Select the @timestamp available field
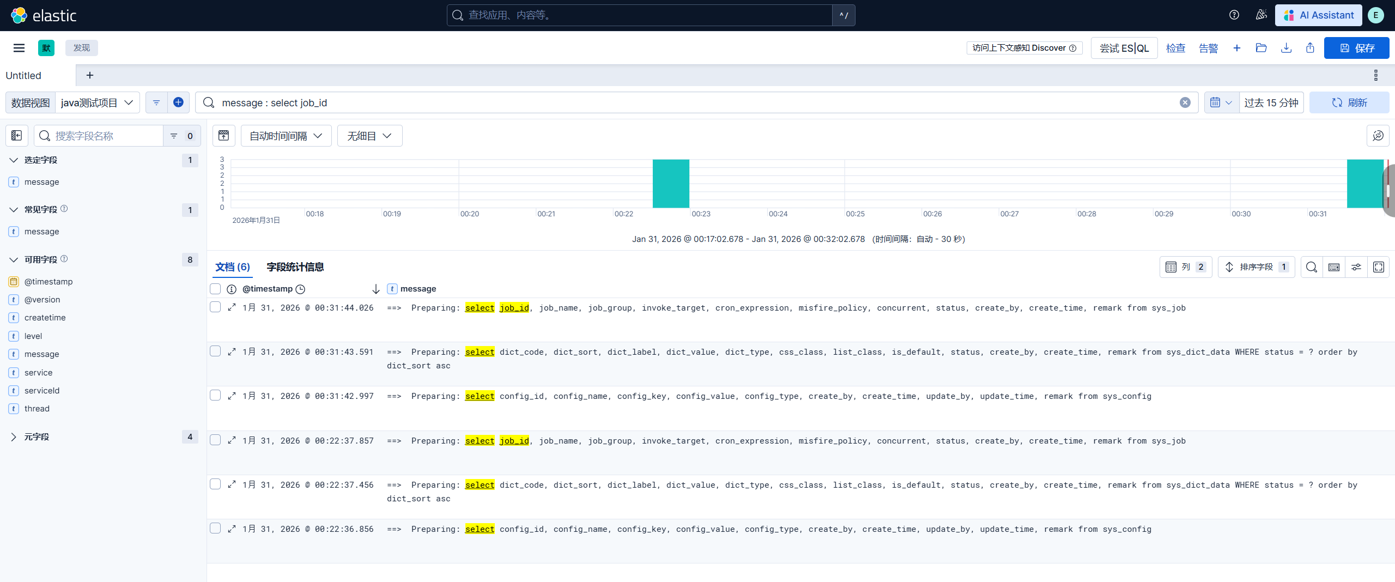Screen dimensions: 1395x582 48,282
